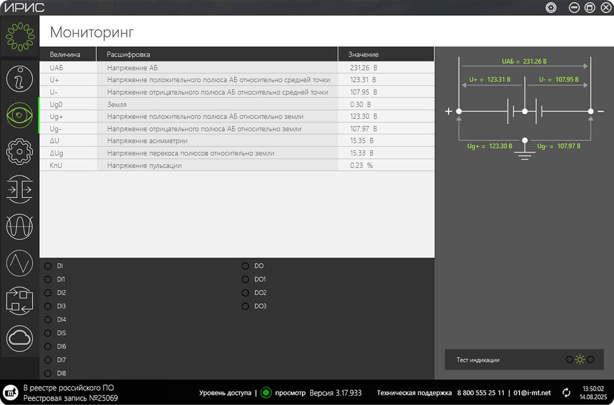Screen dimensions: 614x405
Task: Click the refresh icon in status bar
Action: tap(566, 393)
